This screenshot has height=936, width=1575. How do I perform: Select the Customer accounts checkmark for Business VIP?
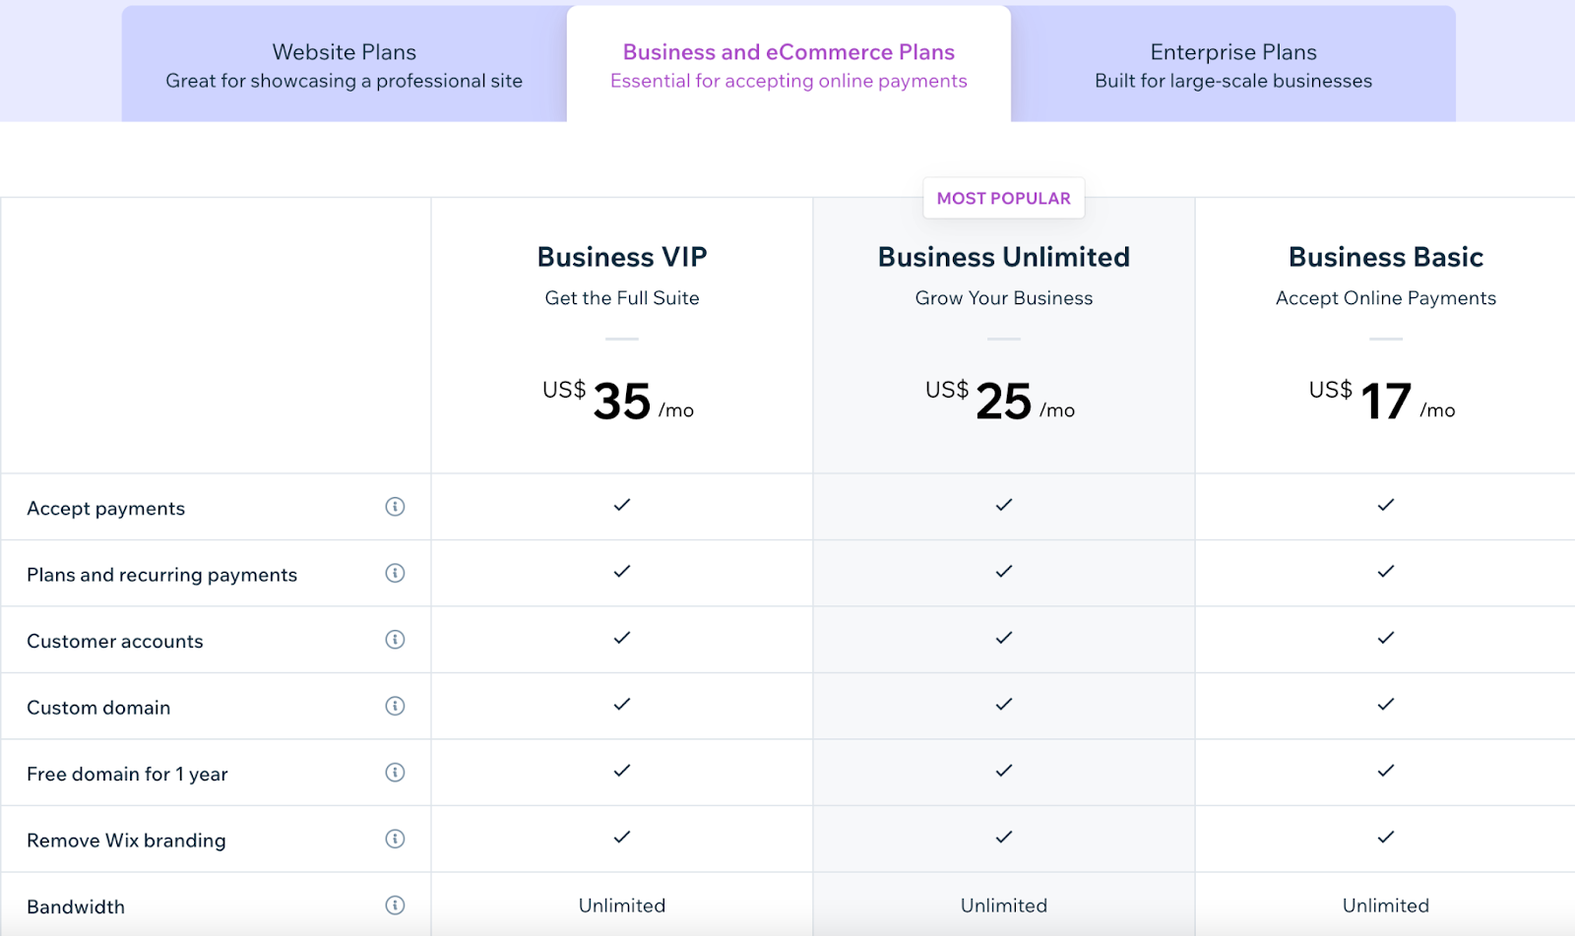click(x=621, y=639)
